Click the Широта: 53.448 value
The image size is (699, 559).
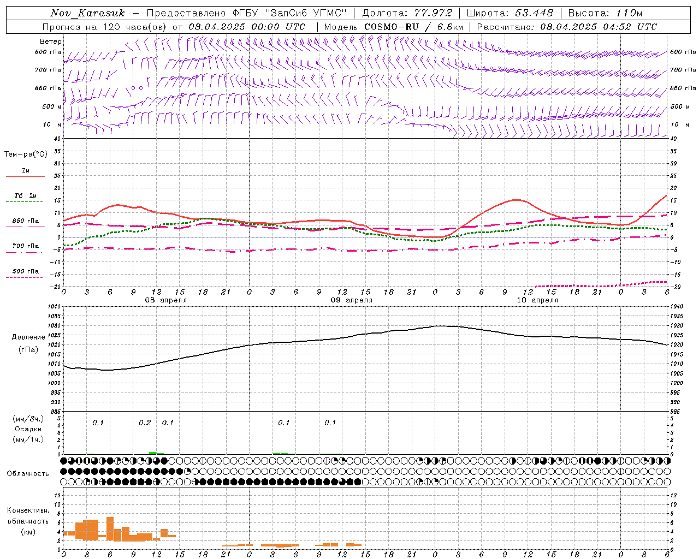510,13
